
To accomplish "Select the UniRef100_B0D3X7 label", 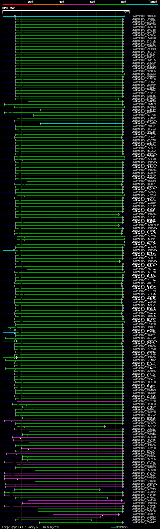I will (143, 451).
